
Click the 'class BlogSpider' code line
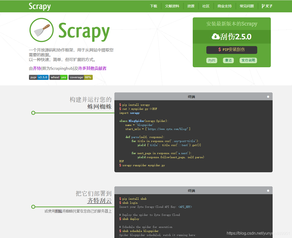pyautogui.click(x=144, y=121)
